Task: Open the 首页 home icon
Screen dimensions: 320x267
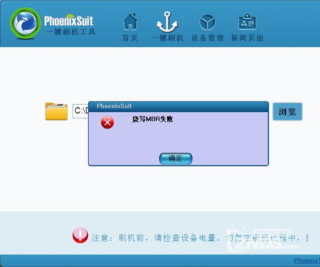Action: [x=130, y=21]
